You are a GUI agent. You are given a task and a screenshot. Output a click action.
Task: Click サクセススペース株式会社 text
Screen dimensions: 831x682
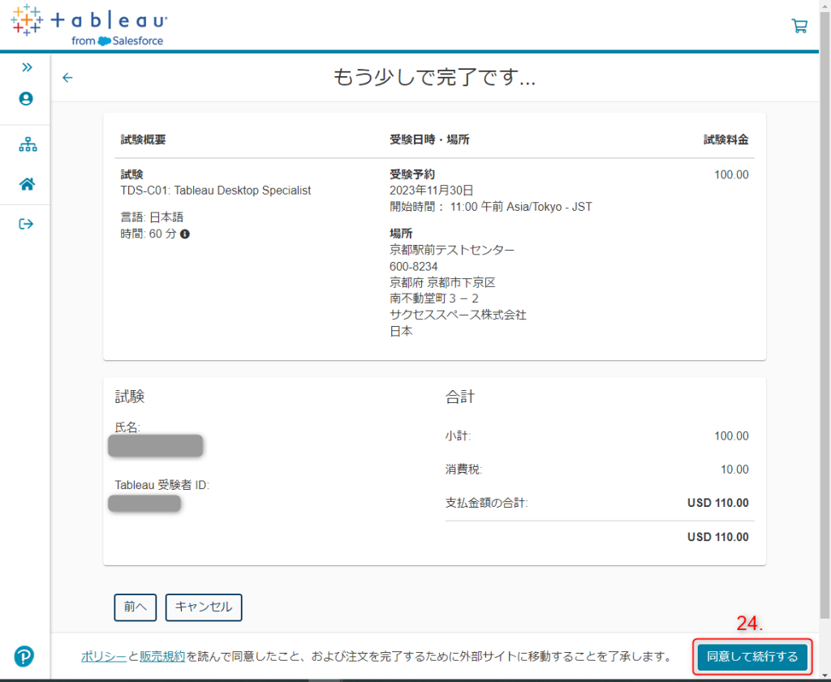[x=458, y=315]
